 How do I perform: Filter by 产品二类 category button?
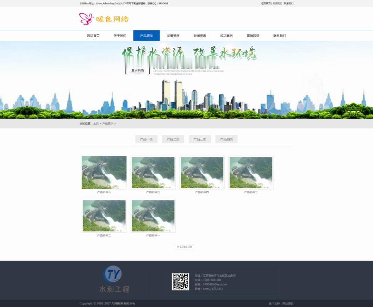[173, 139]
